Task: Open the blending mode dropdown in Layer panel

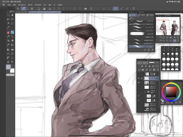Action: tap(146, 63)
